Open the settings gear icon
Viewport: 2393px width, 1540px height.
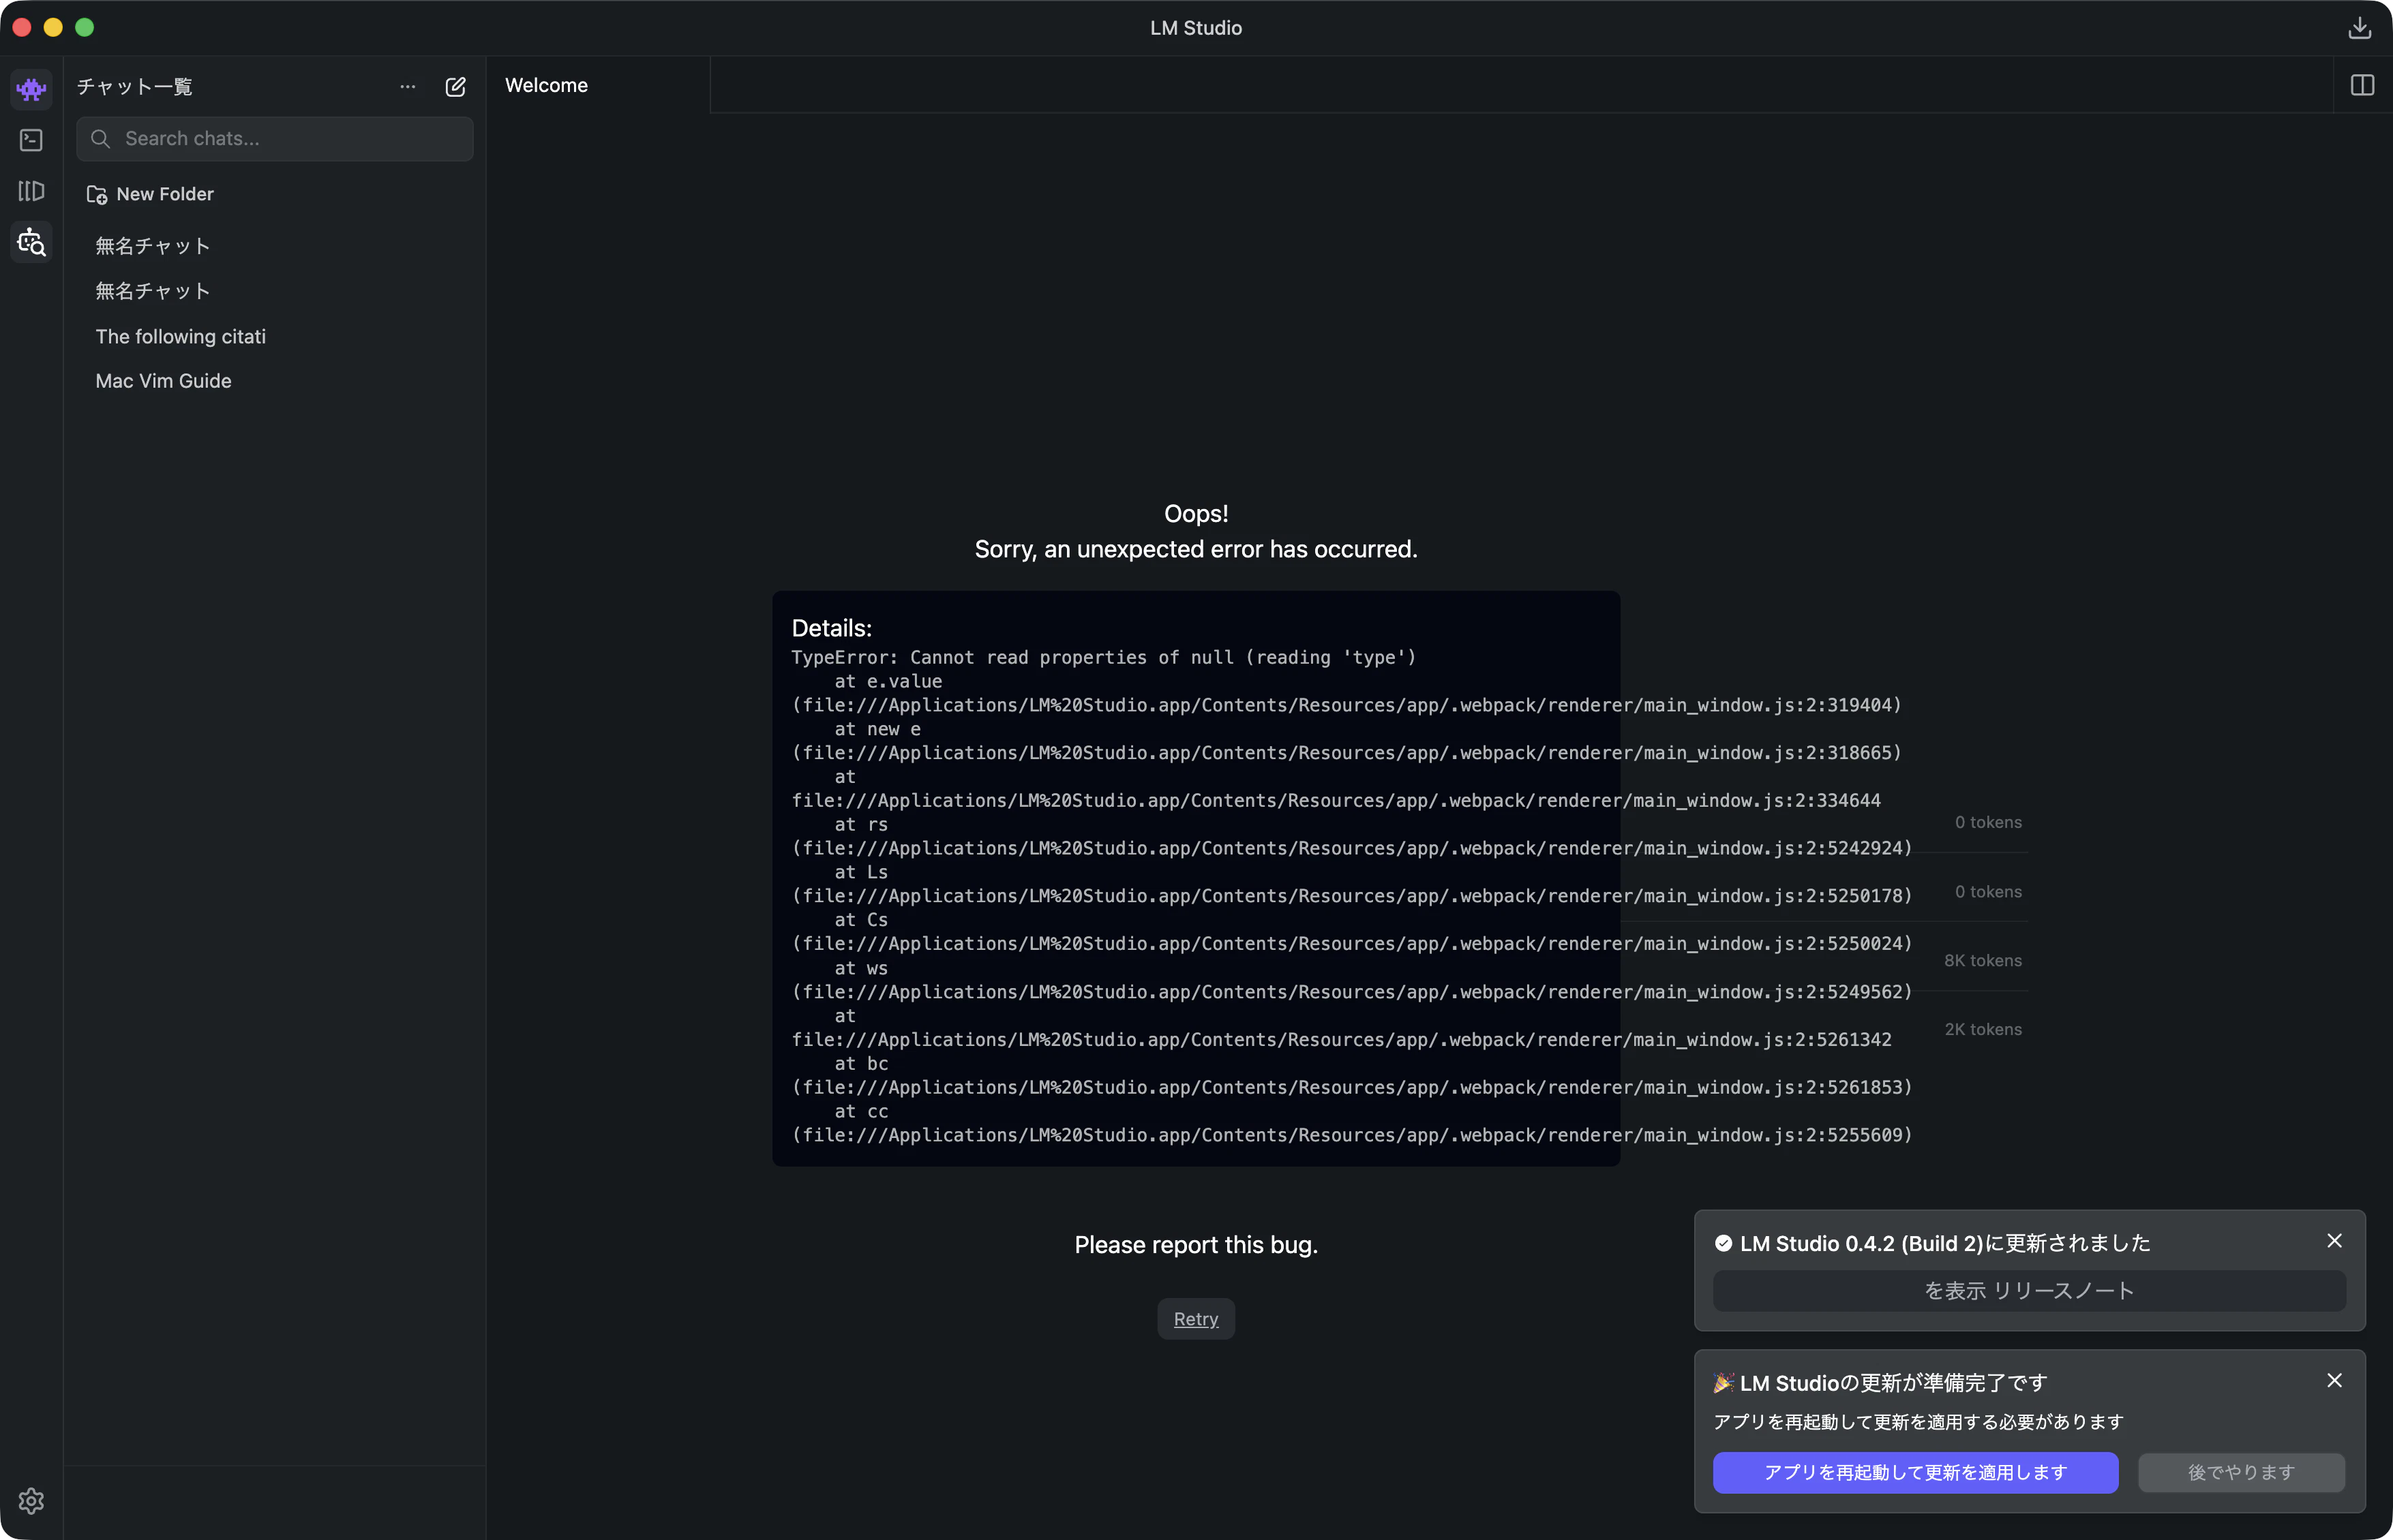(x=31, y=1500)
